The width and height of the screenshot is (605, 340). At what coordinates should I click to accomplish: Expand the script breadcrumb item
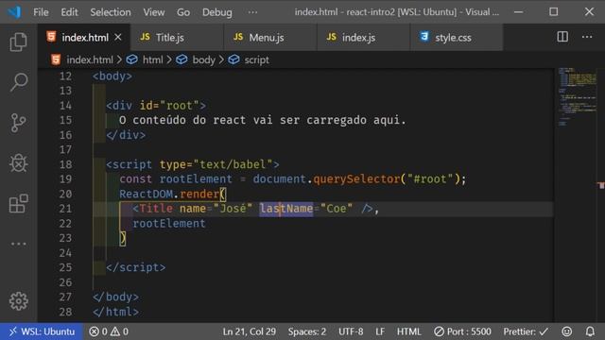pyautogui.click(x=256, y=60)
